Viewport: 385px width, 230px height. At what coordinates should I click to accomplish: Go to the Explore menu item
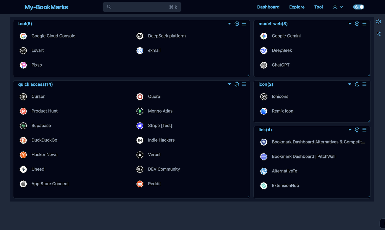(x=297, y=7)
